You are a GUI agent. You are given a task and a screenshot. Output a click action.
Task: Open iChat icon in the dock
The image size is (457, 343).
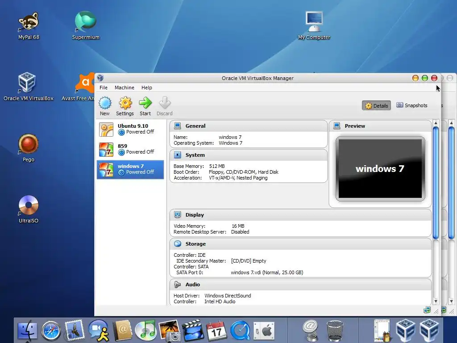click(99, 331)
